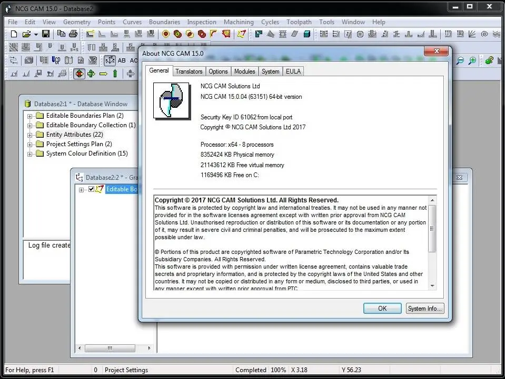Viewport: 505px width, 379px height.
Task: Click the horizontal scrollbar thumb in the Database2:2 tree pane
Action: pyautogui.click(x=110, y=348)
